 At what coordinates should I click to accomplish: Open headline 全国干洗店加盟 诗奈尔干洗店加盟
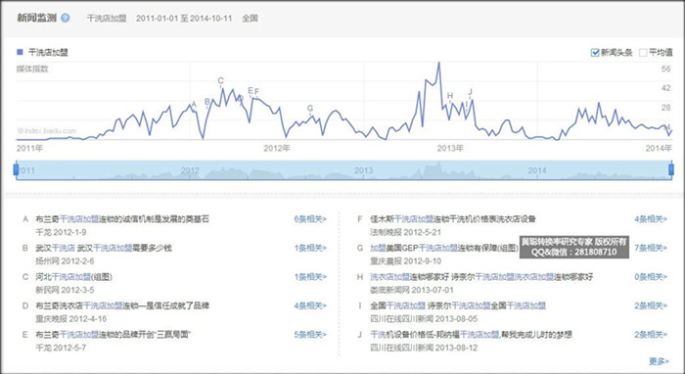(458, 305)
